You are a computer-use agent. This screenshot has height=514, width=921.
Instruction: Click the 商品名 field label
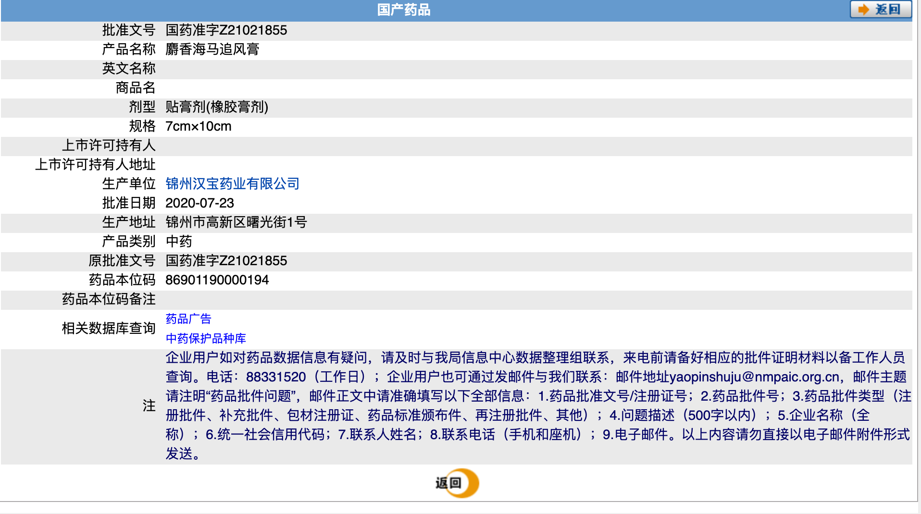pyautogui.click(x=136, y=88)
